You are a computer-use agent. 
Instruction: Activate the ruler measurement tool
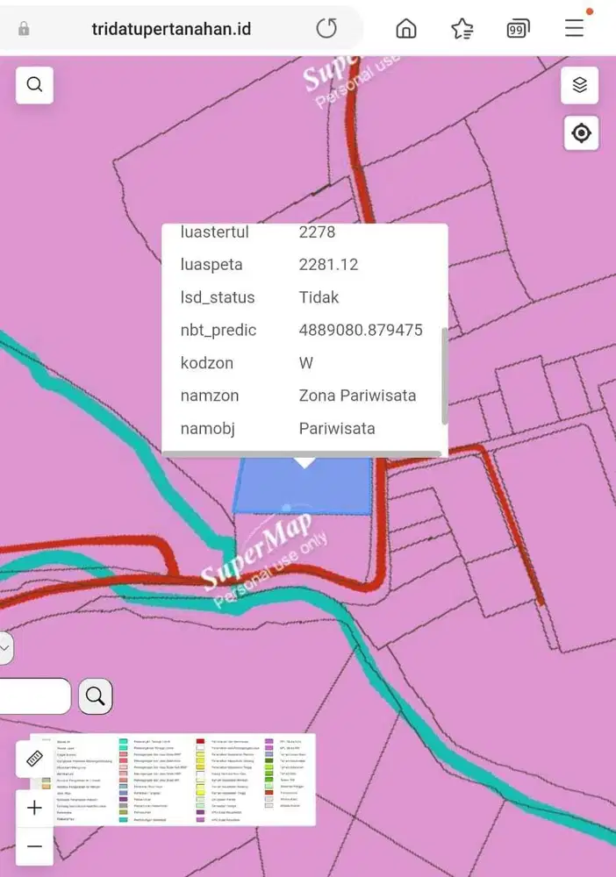coord(34,759)
